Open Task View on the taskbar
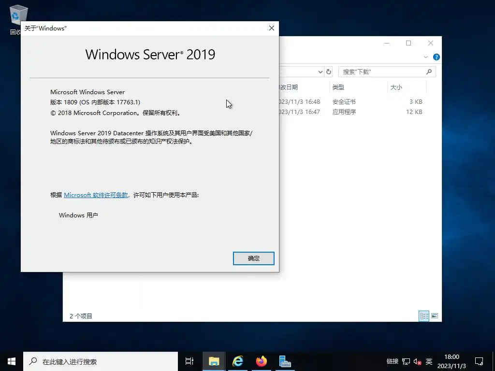This screenshot has width=495, height=371. pyautogui.click(x=189, y=361)
